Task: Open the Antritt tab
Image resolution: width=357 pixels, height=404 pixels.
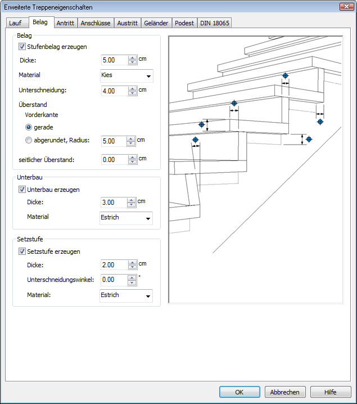Action: 65,23
